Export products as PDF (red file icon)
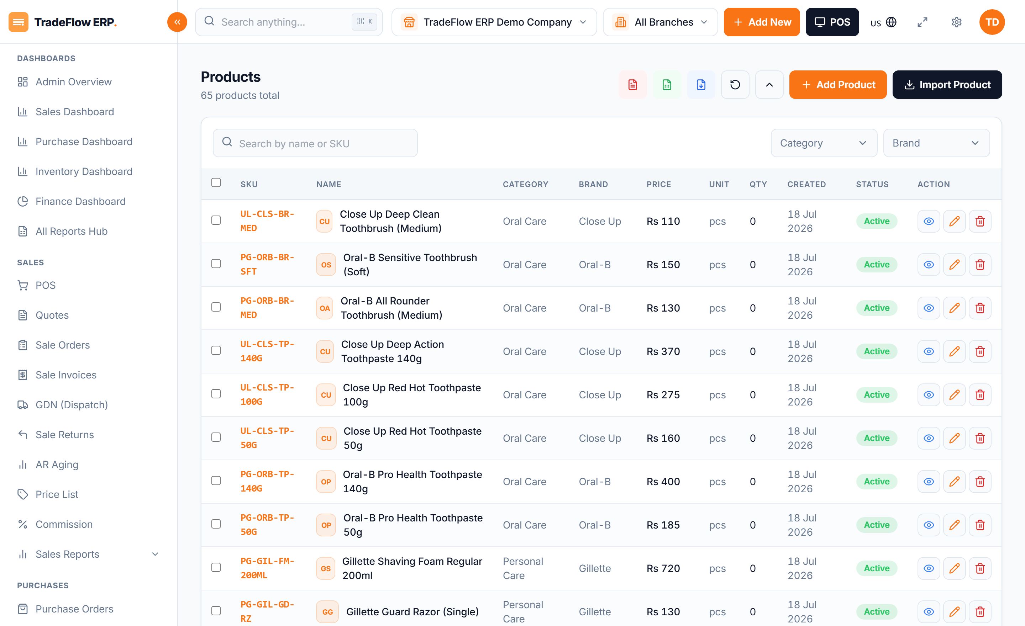 click(633, 85)
